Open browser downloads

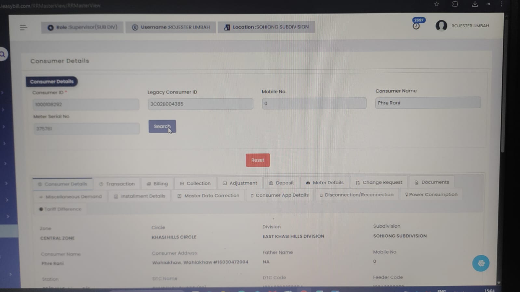475,4
